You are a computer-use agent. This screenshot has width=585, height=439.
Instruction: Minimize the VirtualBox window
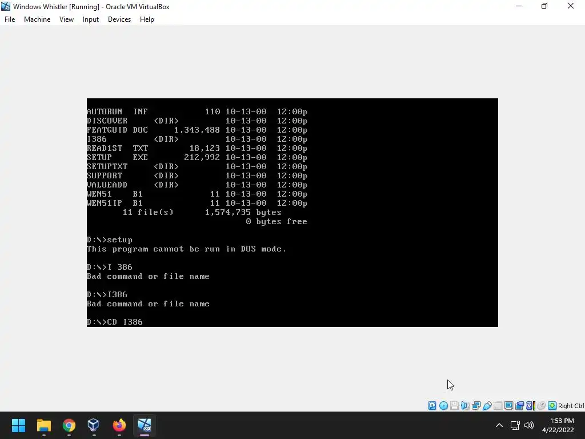[x=519, y=6]
